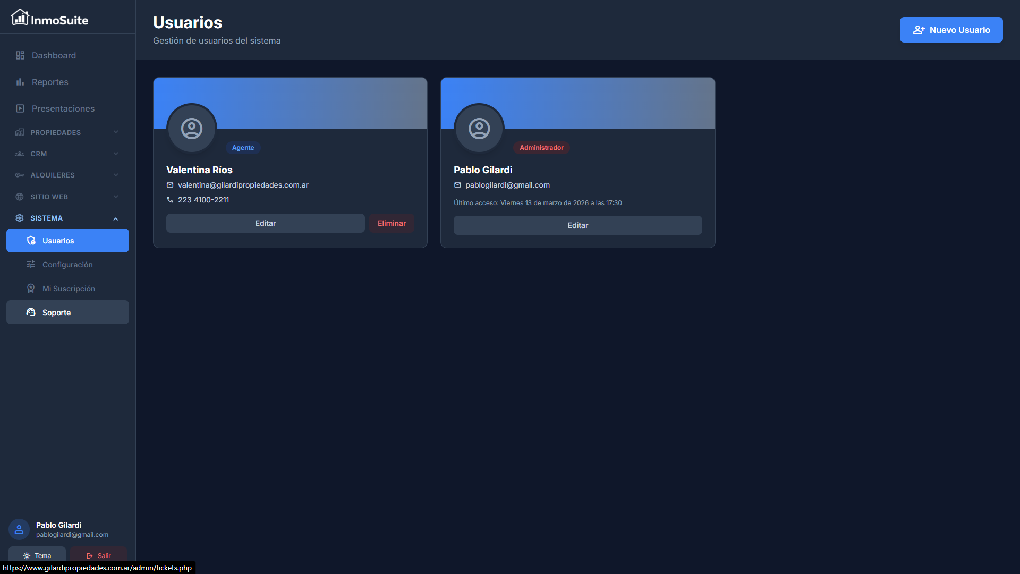Click the Mi Suscripción badge icon
Screen dimensions: 1020x574
pyautogui.click(x=31, y=289)
